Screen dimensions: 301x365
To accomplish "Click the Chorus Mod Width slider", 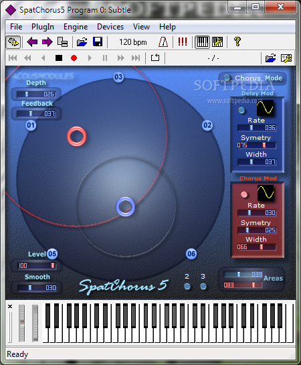I will click(x=257, y=247).
